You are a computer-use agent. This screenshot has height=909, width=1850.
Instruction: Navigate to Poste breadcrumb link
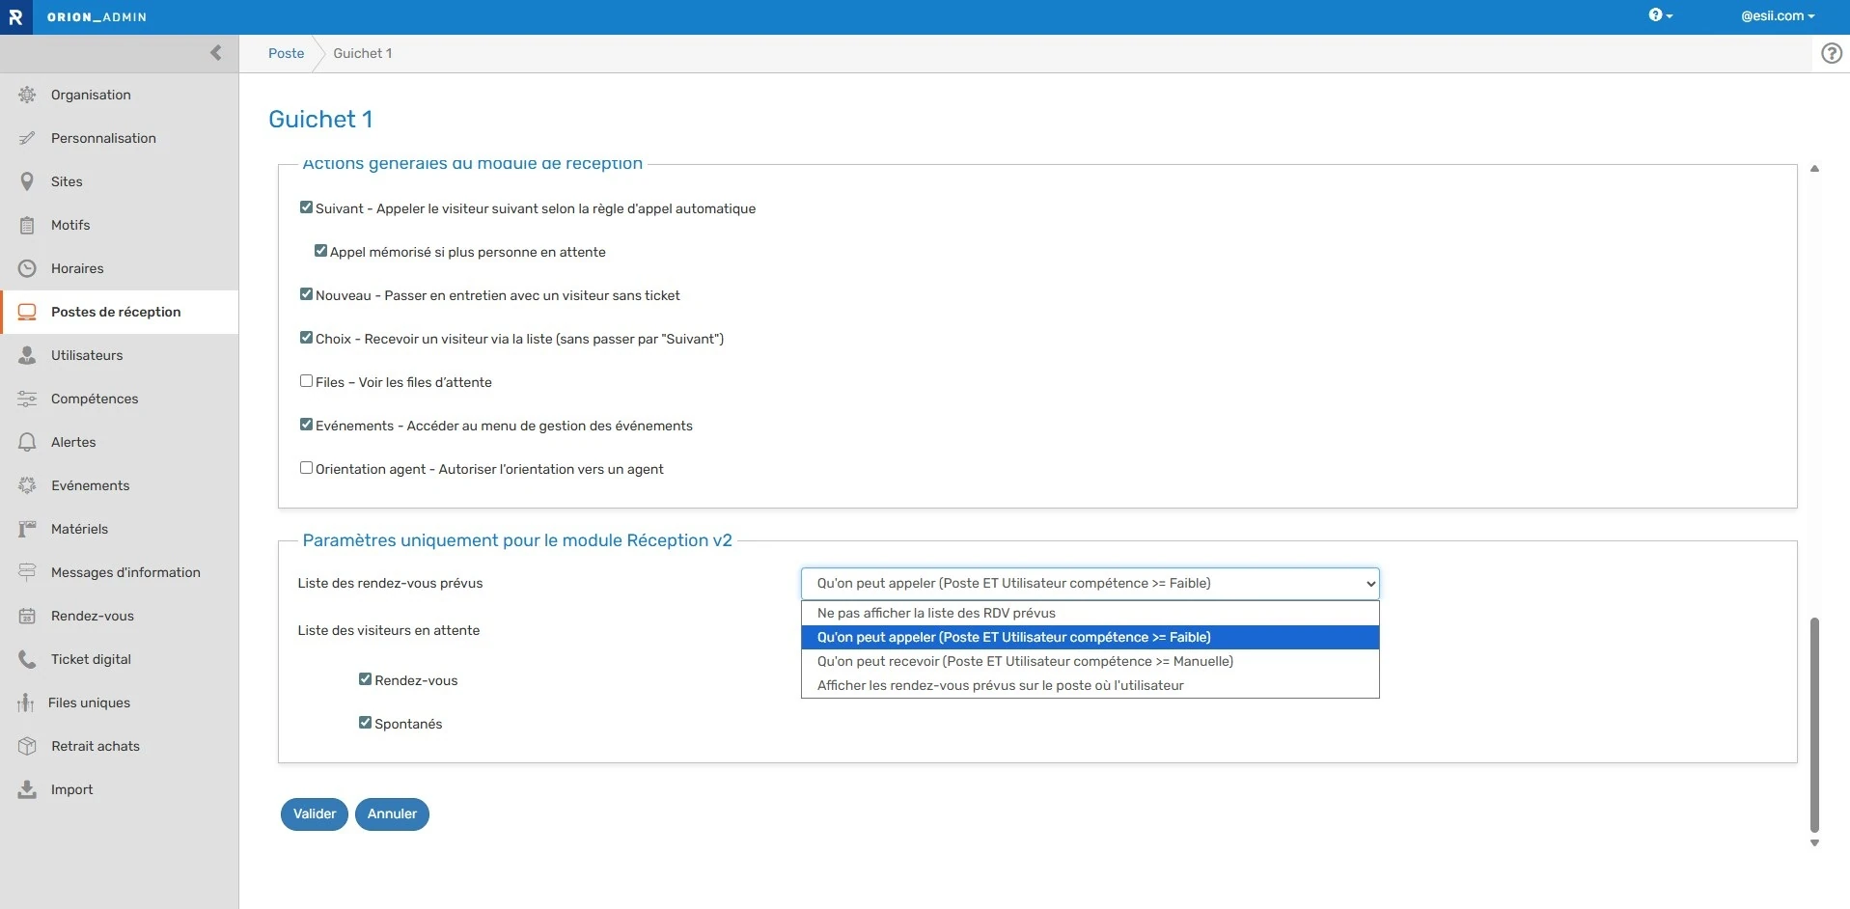click(x=286, y=53)
